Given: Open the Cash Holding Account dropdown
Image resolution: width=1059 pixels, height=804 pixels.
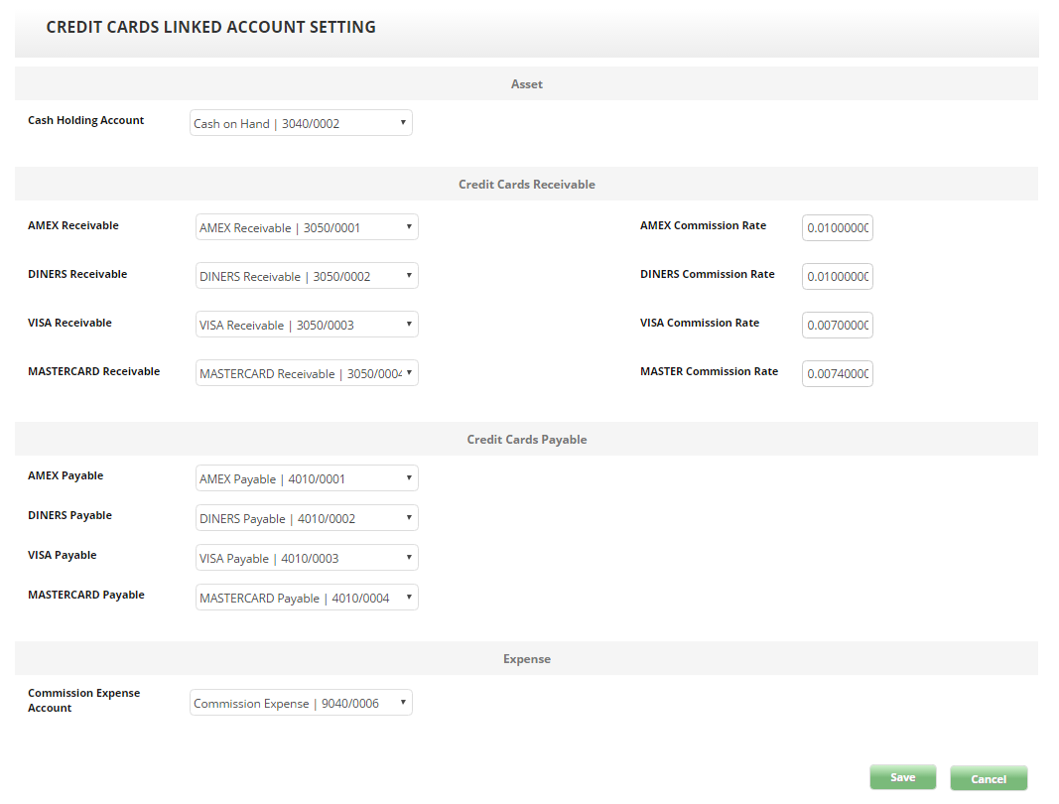Looking at the screenshot, I should [301, 123].
